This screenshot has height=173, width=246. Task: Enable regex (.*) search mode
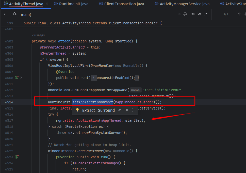[x=206, y=14]
